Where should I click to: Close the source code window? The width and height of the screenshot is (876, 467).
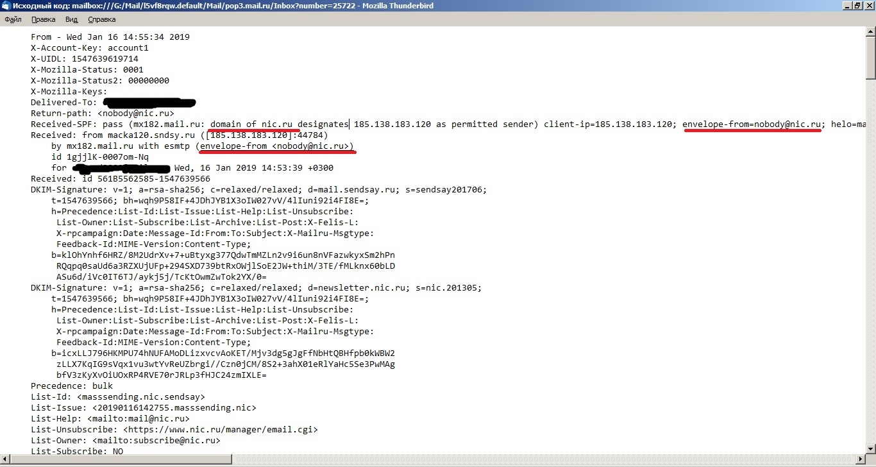(869, 5)
